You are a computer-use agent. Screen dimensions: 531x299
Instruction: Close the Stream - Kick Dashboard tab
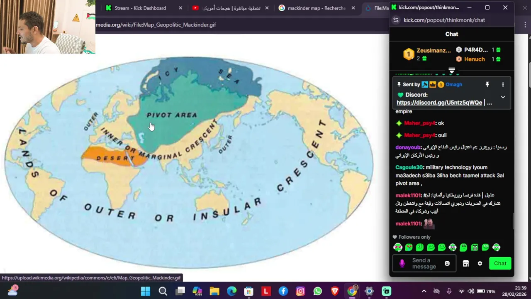coord(180,8)
